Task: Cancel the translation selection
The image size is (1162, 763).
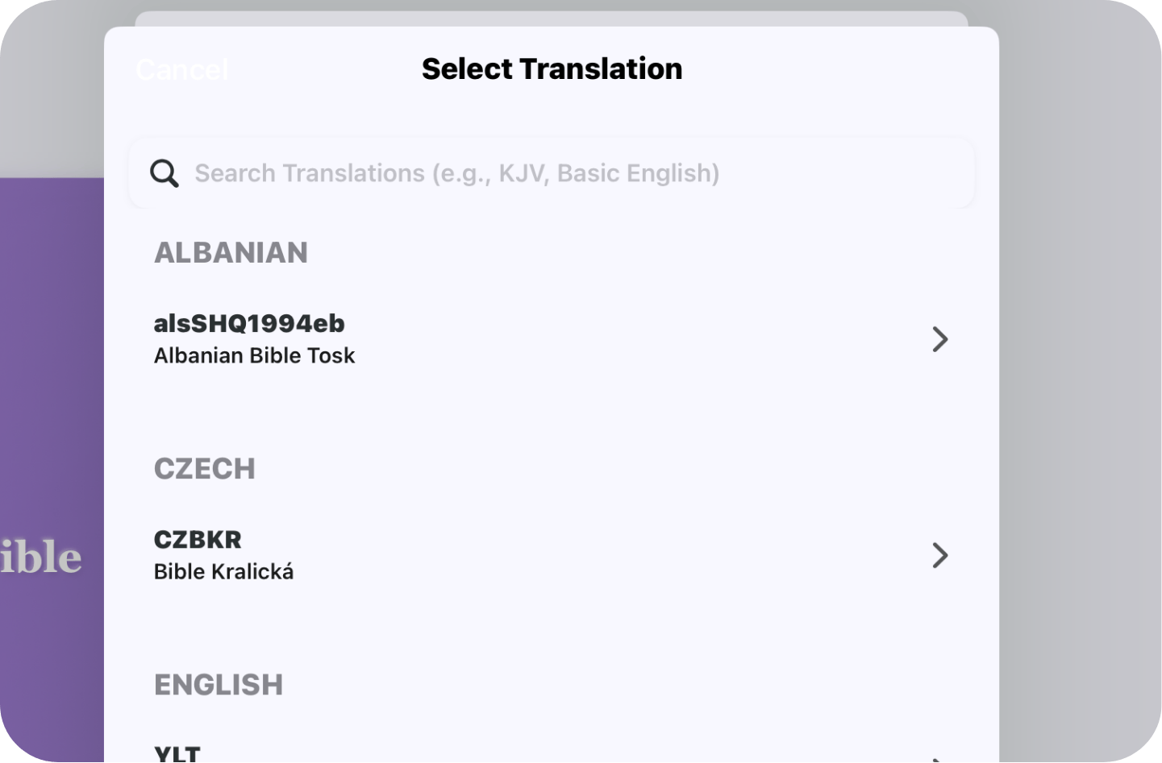Action: coord(182,70)
